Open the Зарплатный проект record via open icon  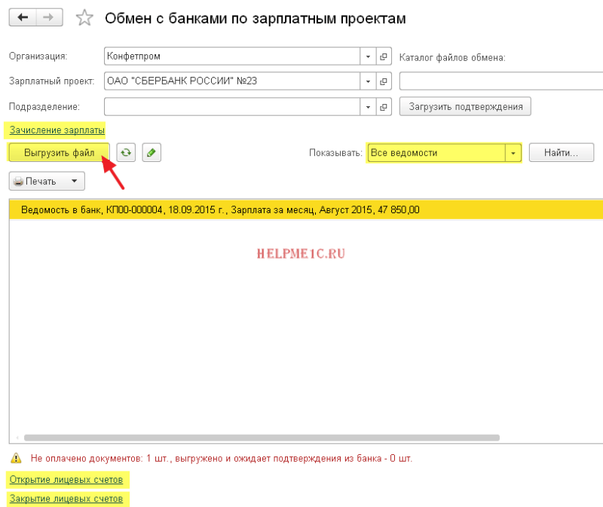(384, 81)
